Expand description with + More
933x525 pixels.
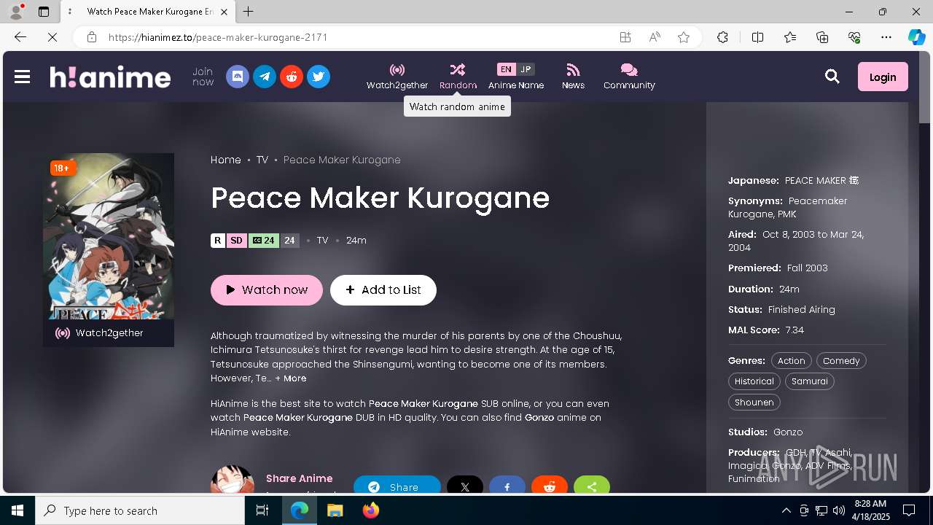291,378
